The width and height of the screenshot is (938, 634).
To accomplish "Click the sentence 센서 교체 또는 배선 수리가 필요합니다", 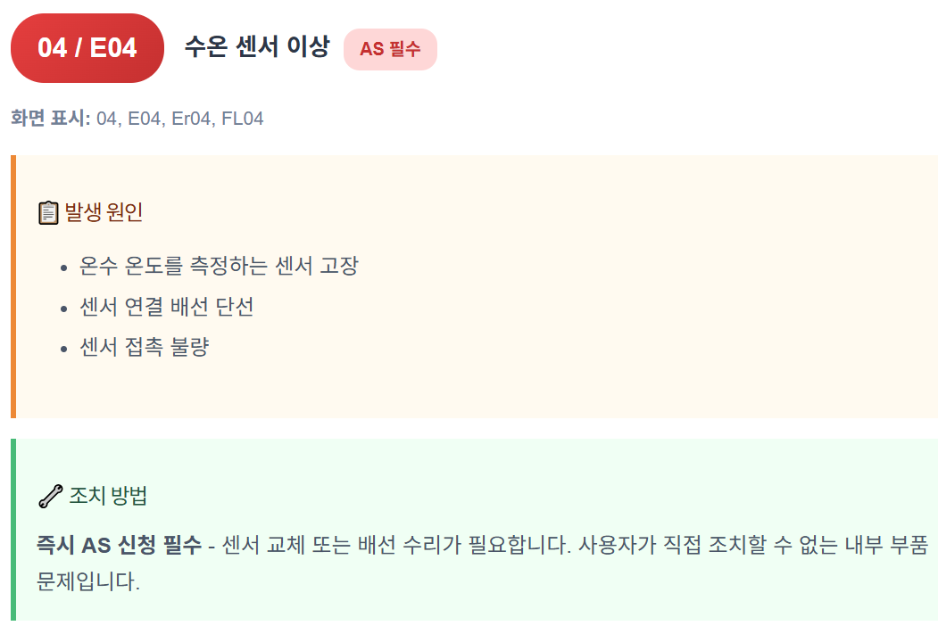I will (397, 544).
